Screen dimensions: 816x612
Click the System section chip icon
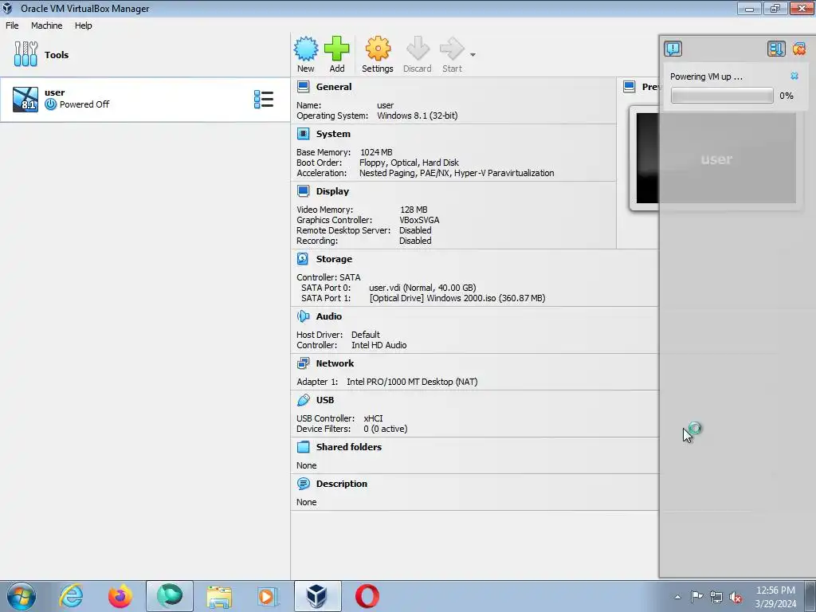tap(303, 134)
